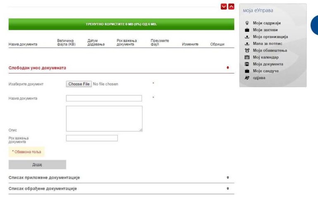This screenshot has height=212, width=318.
Task: Focus the Назив документа text field
Action: point(104,98)
